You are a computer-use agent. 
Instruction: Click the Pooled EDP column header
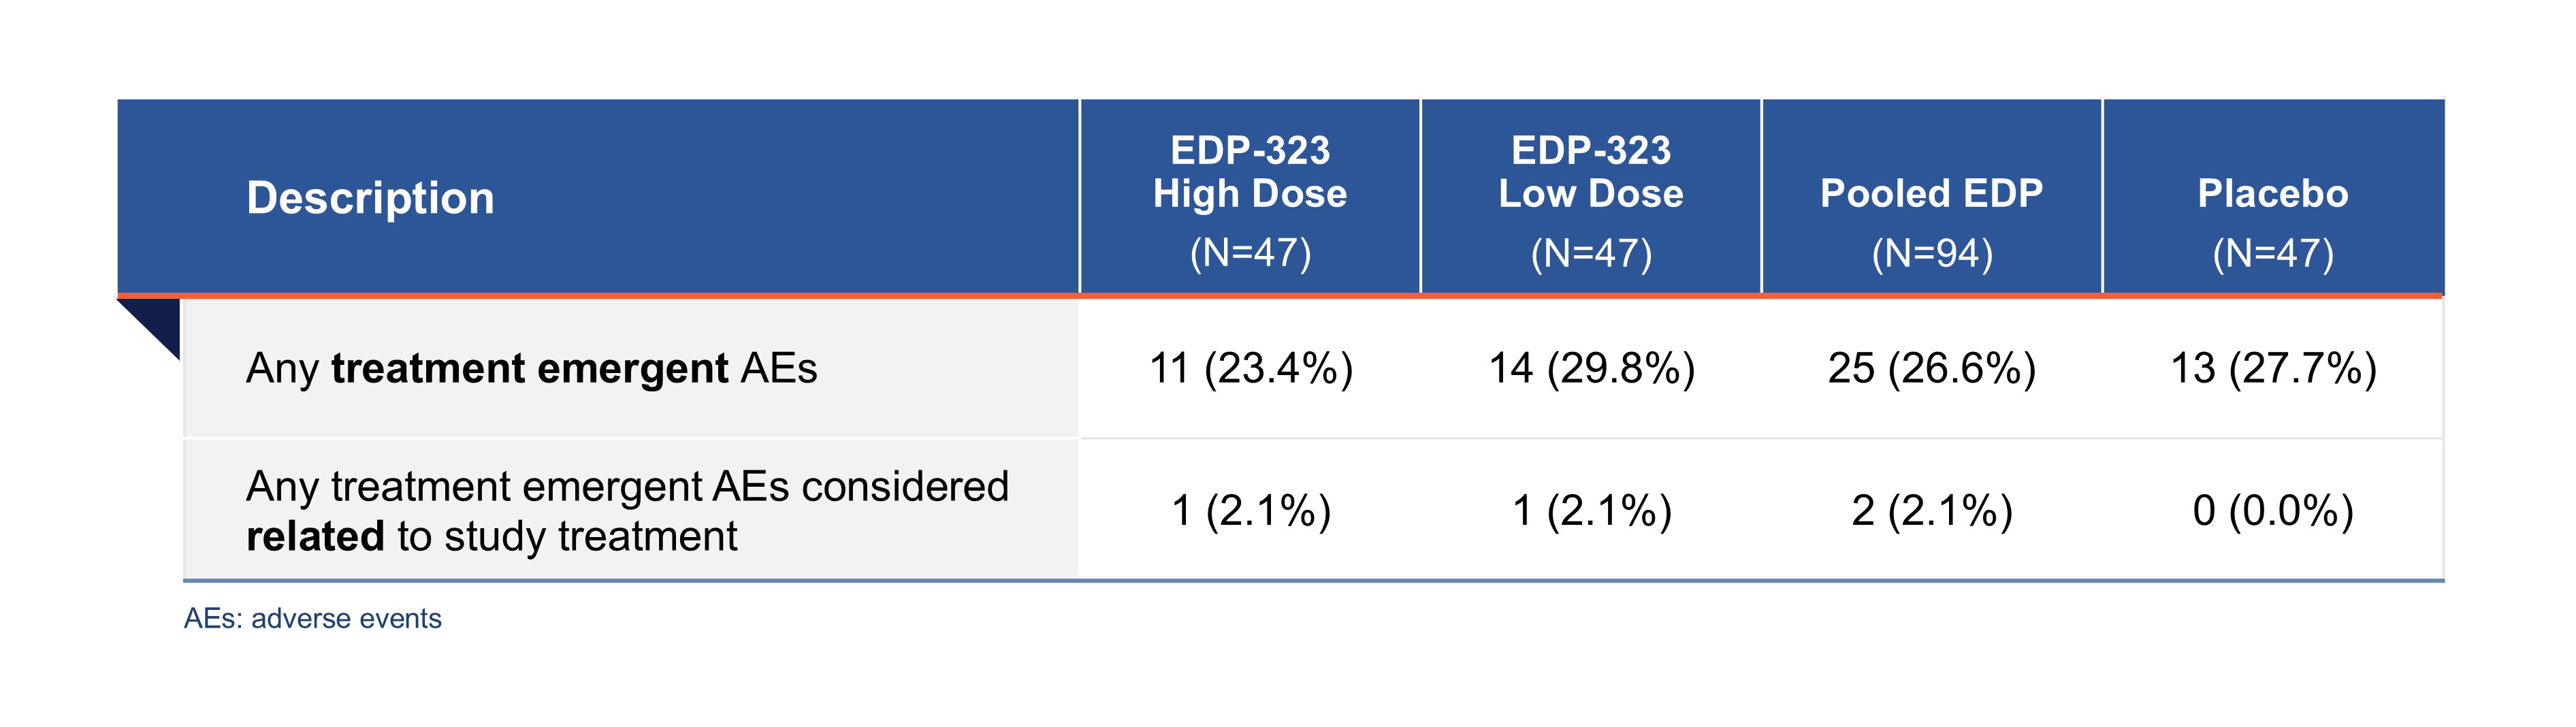point(1931,193)
